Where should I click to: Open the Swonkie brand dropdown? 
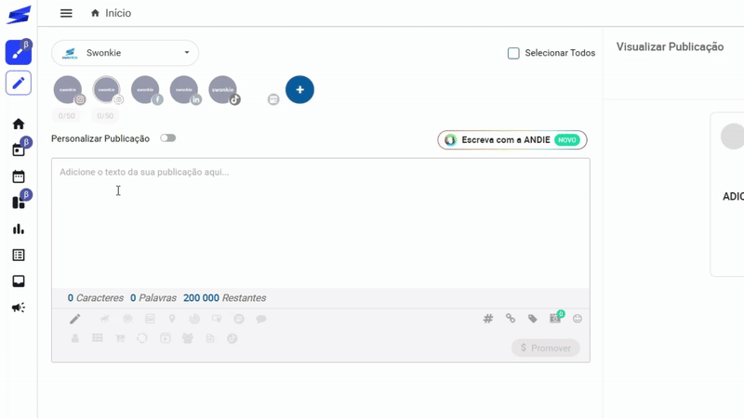[x=125, y=53]
